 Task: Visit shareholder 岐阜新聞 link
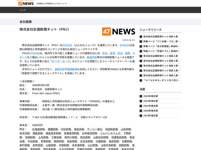click(72, 141)
